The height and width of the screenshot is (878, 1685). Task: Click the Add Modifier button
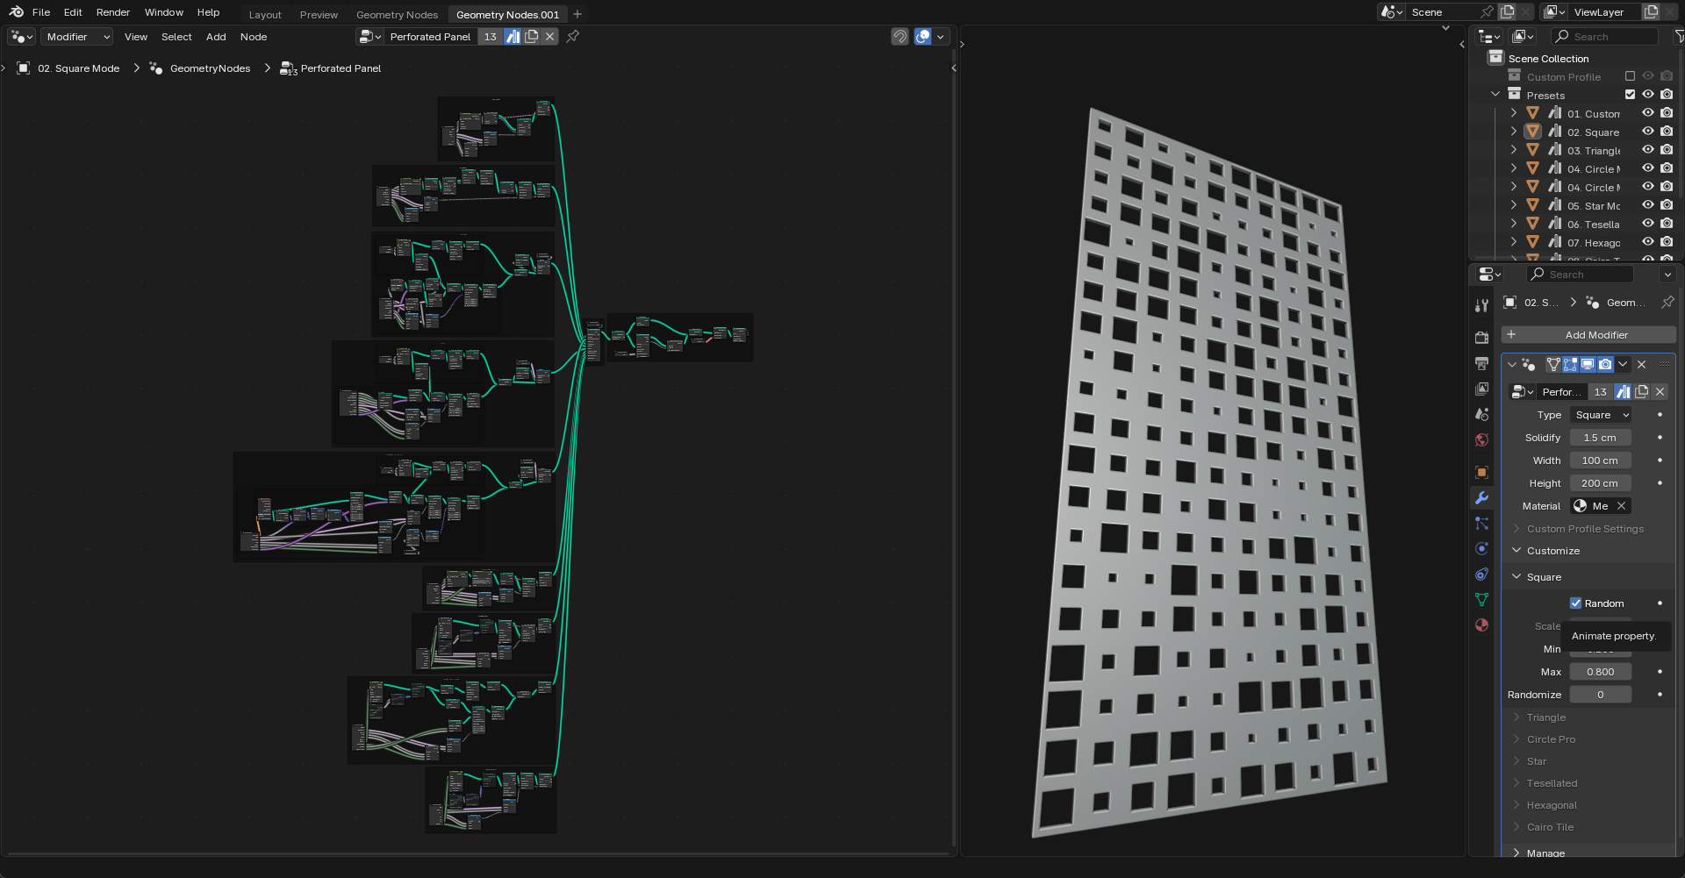click(x=1588, y=334)
